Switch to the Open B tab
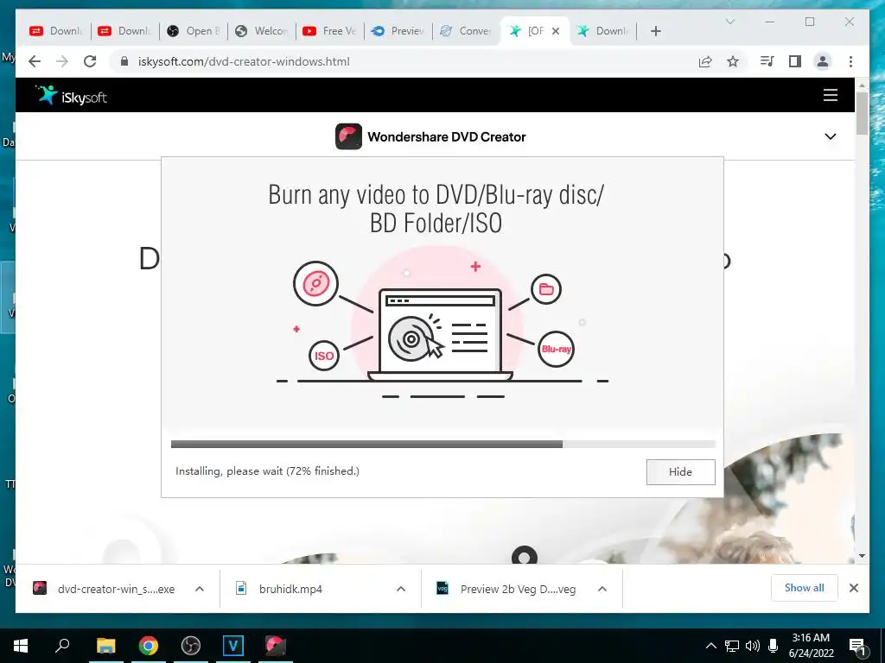Image resolution: width=885 pixels, height=663 pixels. coord(194,31)
